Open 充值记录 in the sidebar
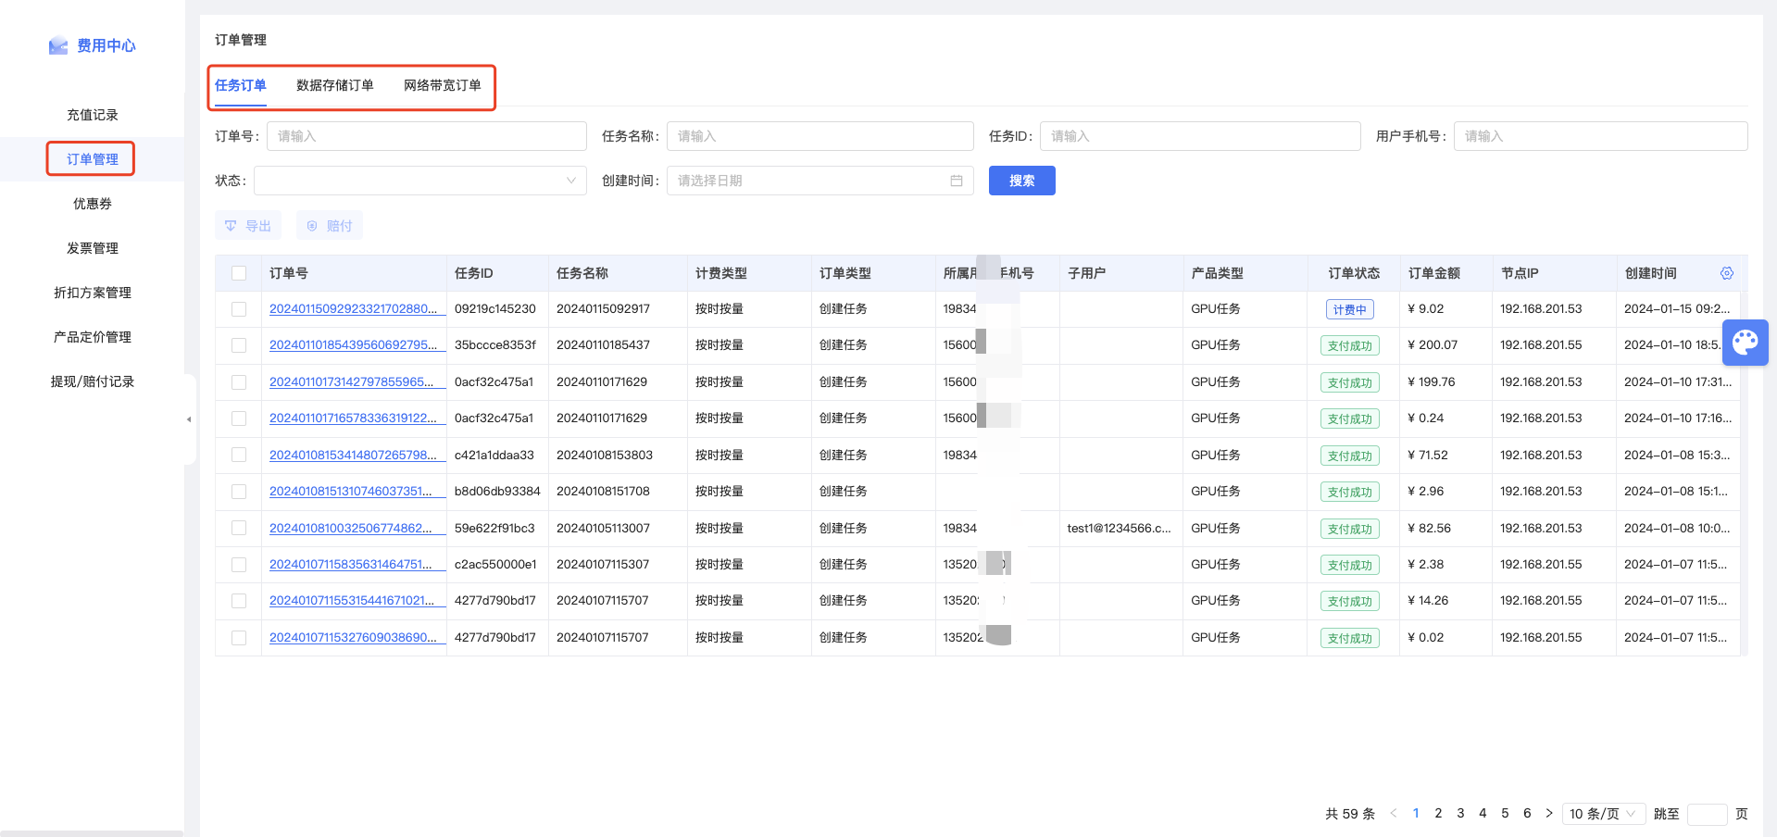The width and height of the screenshot is (1777, 837). [93, 115]
